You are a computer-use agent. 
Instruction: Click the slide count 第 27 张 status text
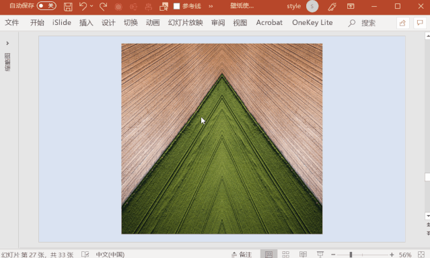pyautogui.click(x=37, y=255)
